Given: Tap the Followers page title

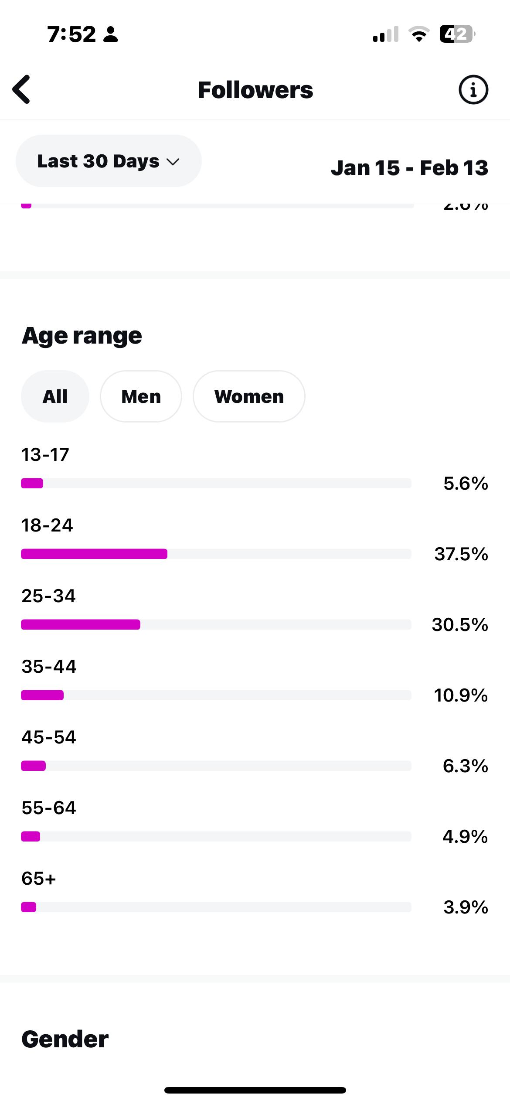Looking at the screenshot, I should coord(255,90).
